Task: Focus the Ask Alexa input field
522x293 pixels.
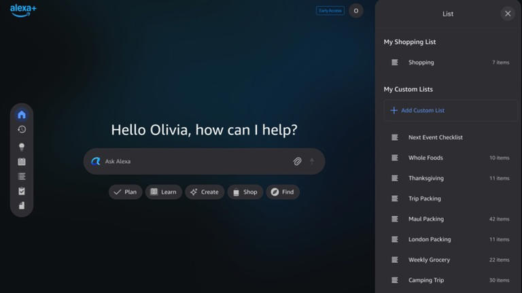Action: coord(204,162)
